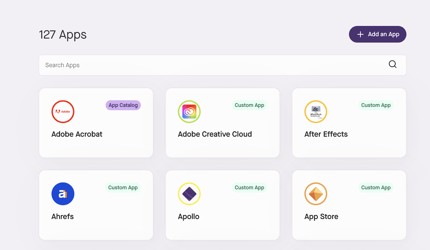Open the Adobe Acrobat app title
The image size is (430, 250).
click(x=77, y=134)
